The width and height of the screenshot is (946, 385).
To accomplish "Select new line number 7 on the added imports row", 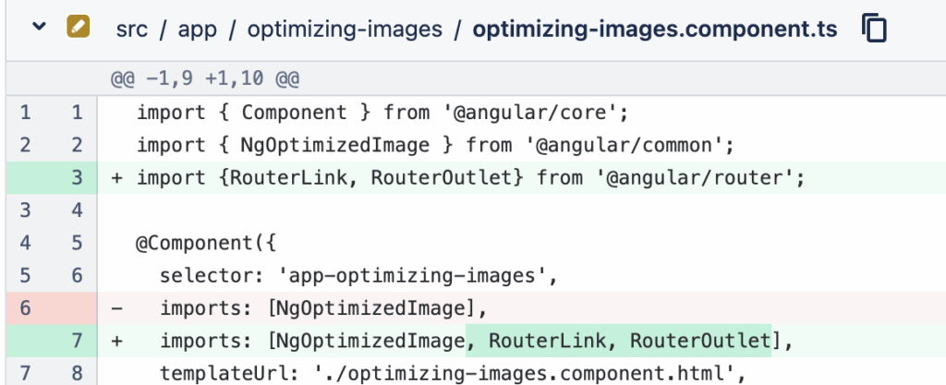I will (x=77, y=341).
